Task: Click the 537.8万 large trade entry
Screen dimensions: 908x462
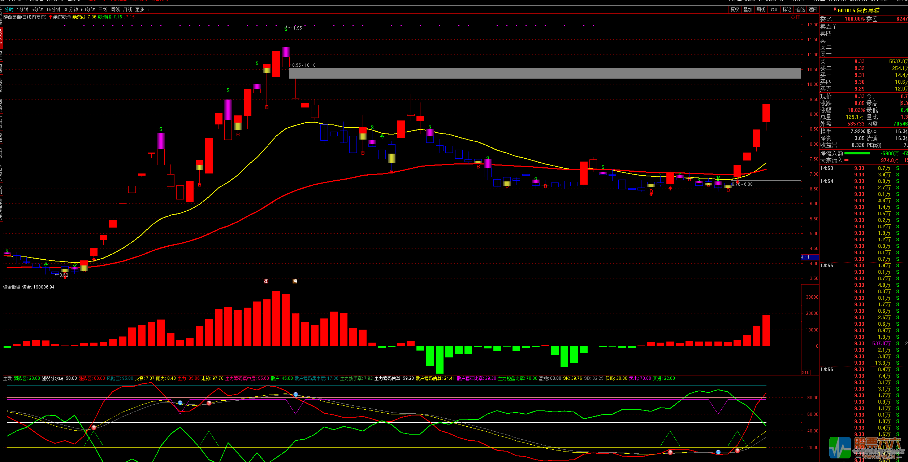Action: pyautogui.click(x=881, y=343)
